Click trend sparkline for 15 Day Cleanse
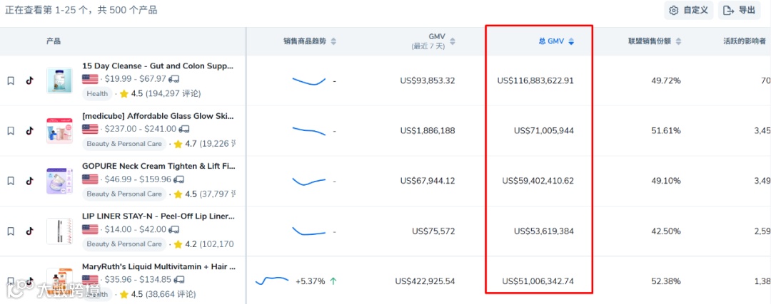The image size is (771, 304). pyautogui.click(x=309, y=81)
